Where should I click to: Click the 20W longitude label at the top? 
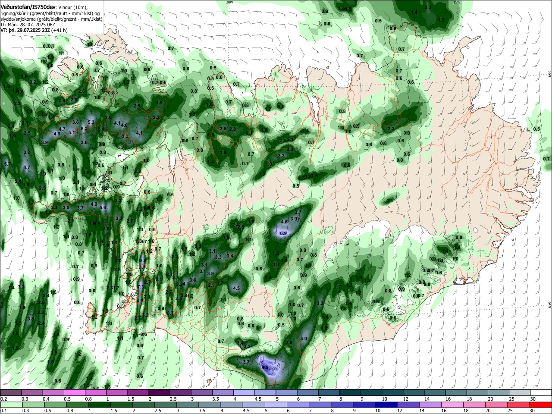pyautogui.click(x=229, y=2)
